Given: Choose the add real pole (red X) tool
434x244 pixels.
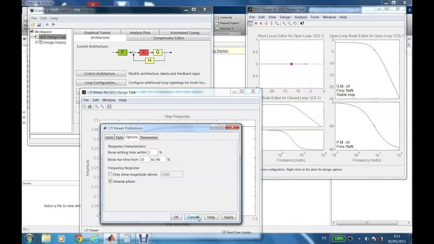Looking at the screenshot, I should (256, 23).
